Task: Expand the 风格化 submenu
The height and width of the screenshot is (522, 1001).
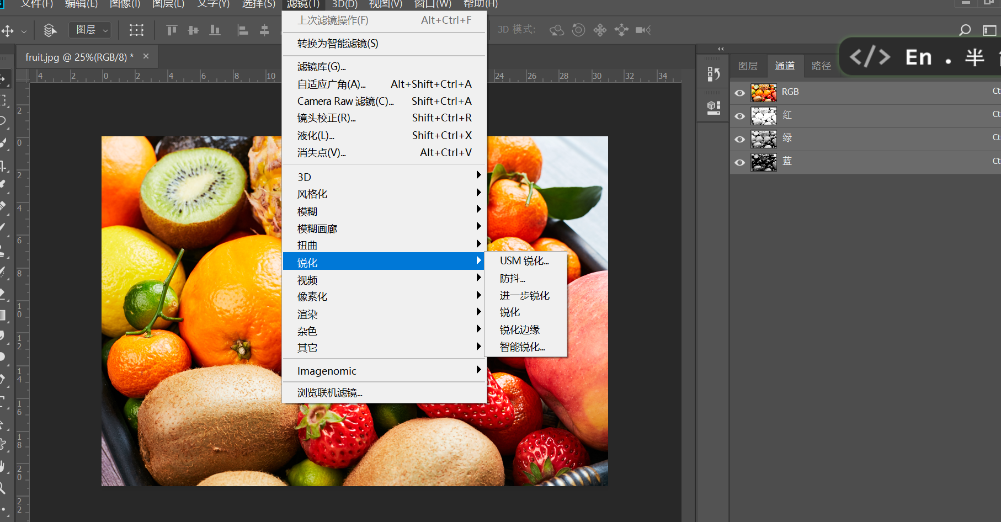Action: tap(384, 194)
